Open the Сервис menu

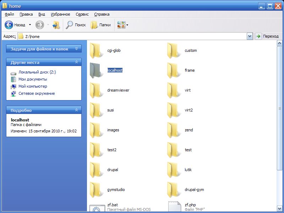tap(83, 14)
